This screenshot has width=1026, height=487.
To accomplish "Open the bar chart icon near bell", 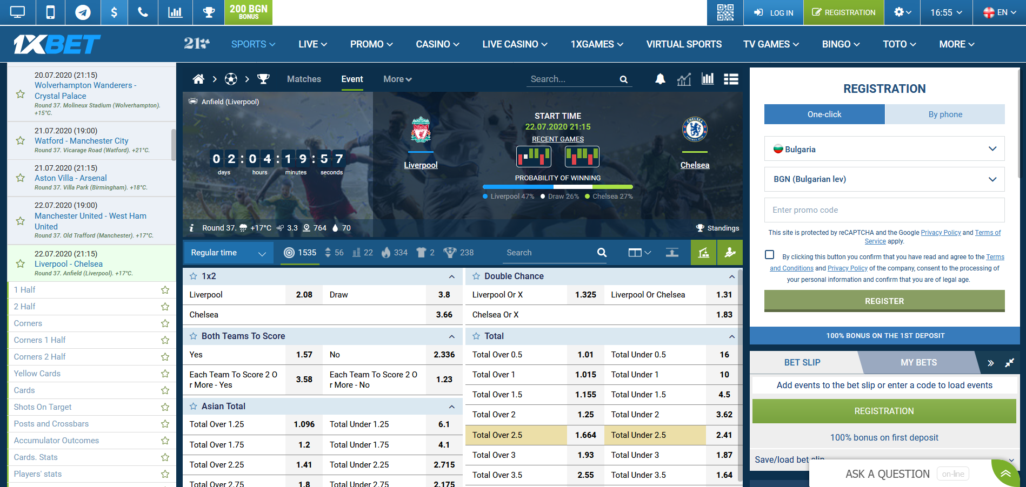I will 708,79.
